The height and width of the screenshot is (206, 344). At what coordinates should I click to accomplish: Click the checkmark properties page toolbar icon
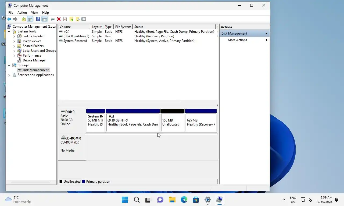click(x=65, y=19)
